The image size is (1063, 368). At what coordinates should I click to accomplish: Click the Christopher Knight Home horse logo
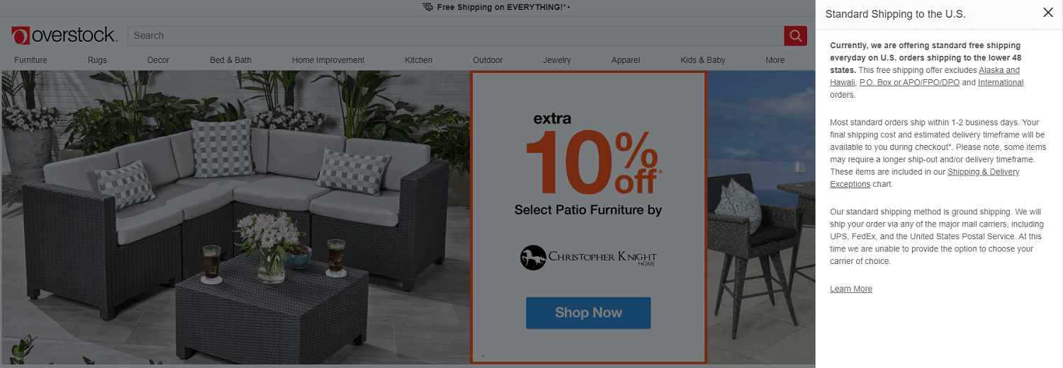pyautogui.click(x=534, y=258)
